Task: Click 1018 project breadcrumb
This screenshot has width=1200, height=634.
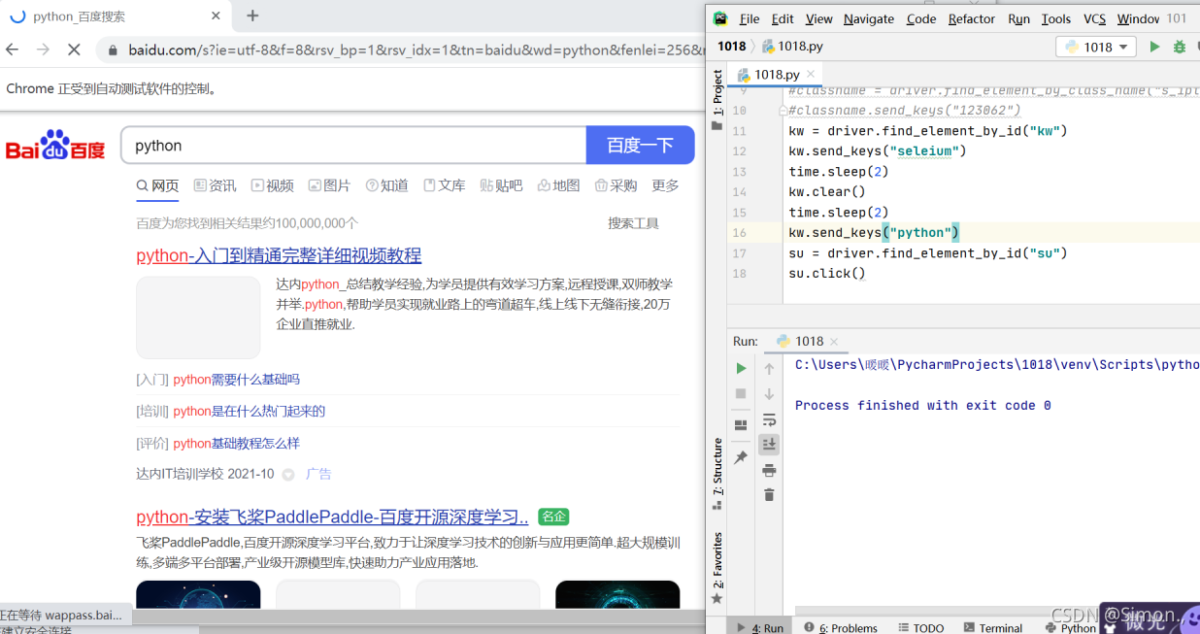Action: point(731,46)
